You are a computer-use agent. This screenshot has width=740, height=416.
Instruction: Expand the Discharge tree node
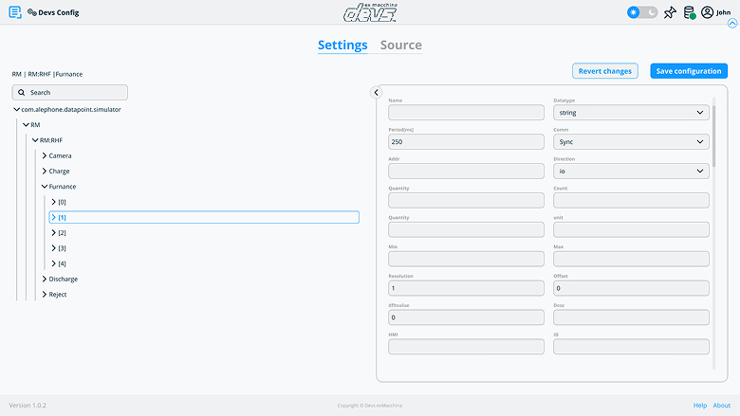click(x=45, y=279)
